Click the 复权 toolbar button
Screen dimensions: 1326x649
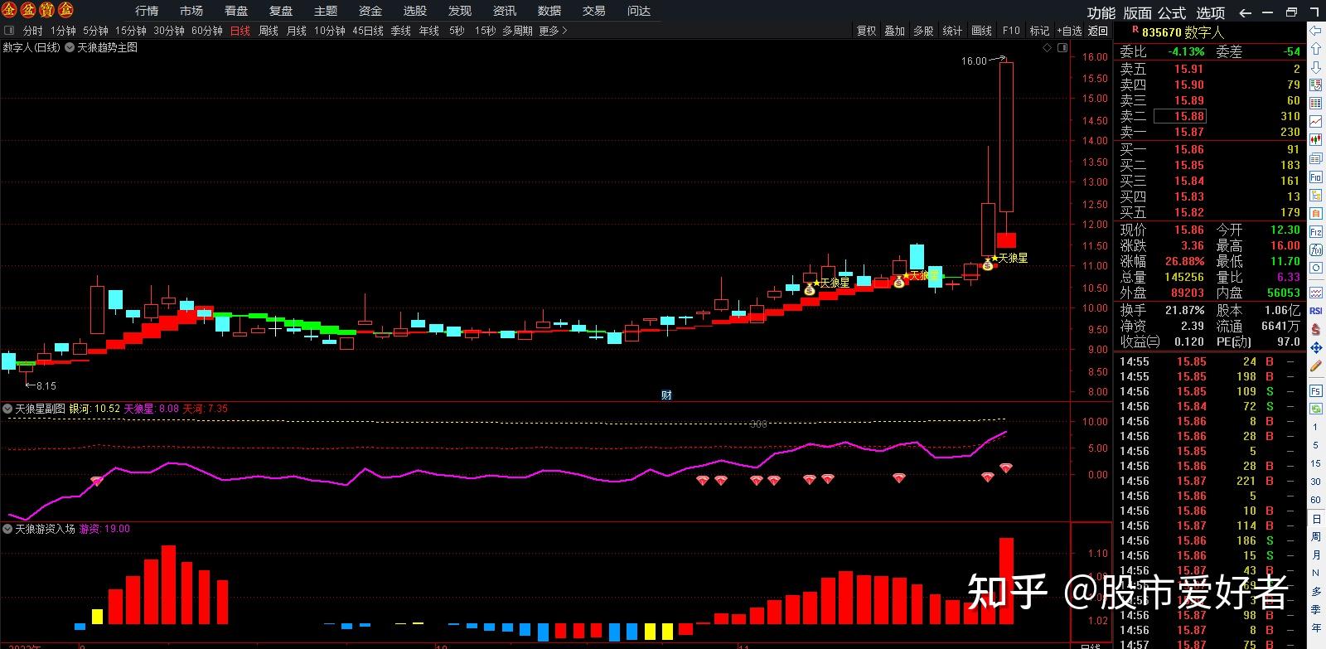click(x=866, y=31)
